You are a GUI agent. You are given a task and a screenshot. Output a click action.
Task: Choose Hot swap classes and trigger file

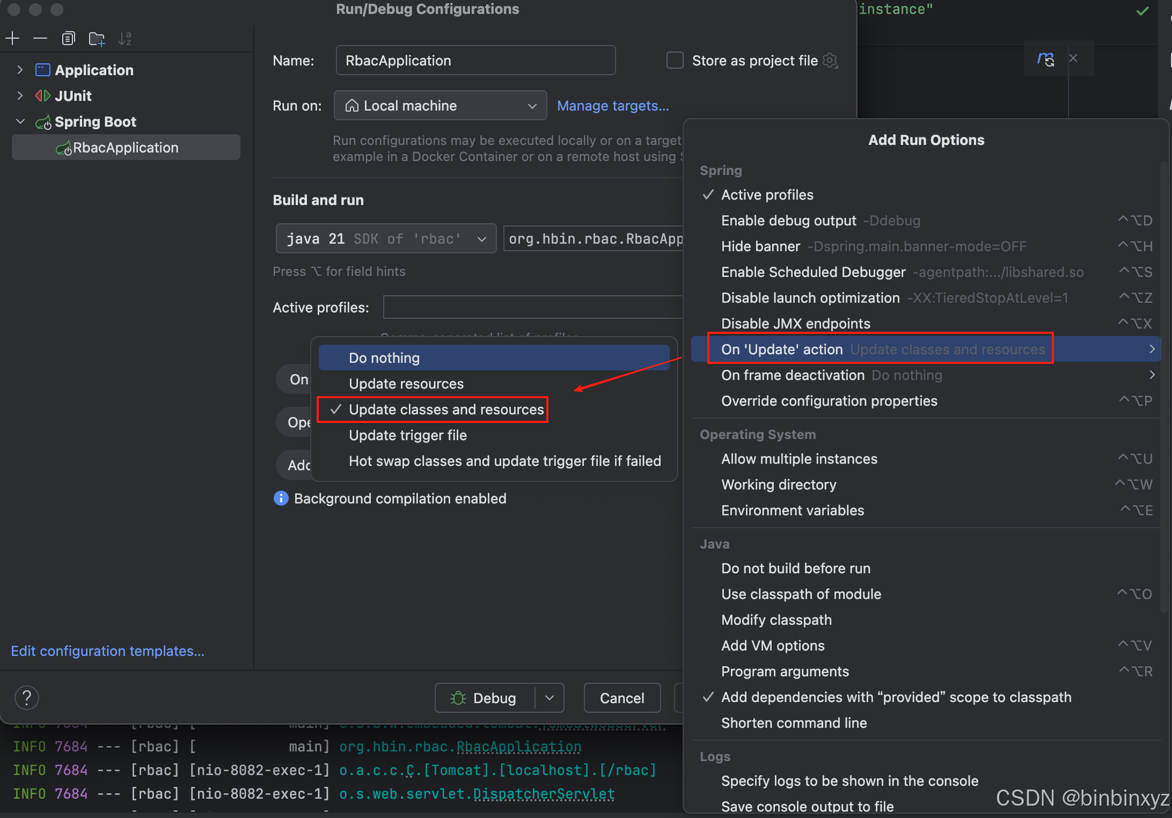pos(494,461)
